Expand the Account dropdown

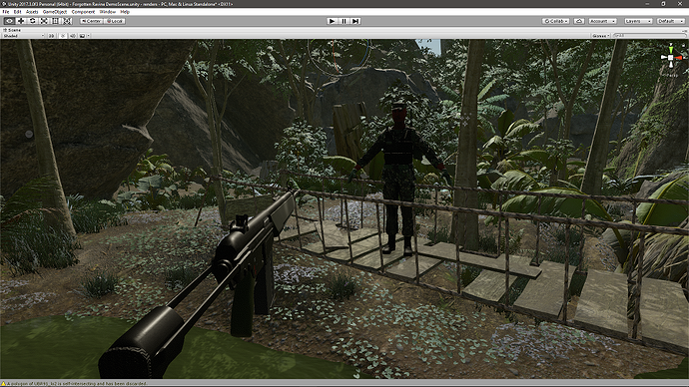(x=602, y=21)
